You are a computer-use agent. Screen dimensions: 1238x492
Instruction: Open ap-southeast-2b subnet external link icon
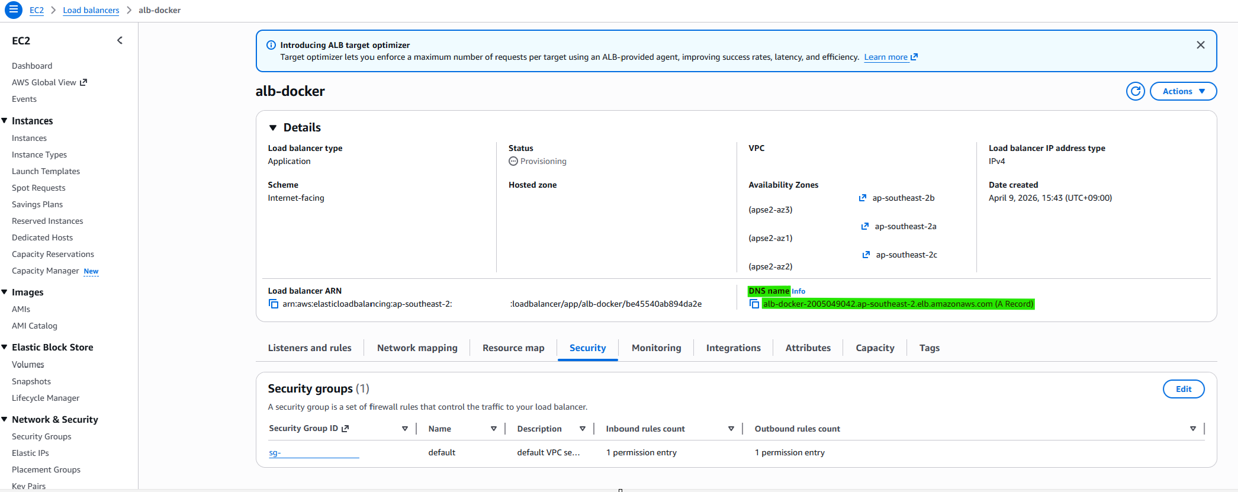[x=863, y=198]
